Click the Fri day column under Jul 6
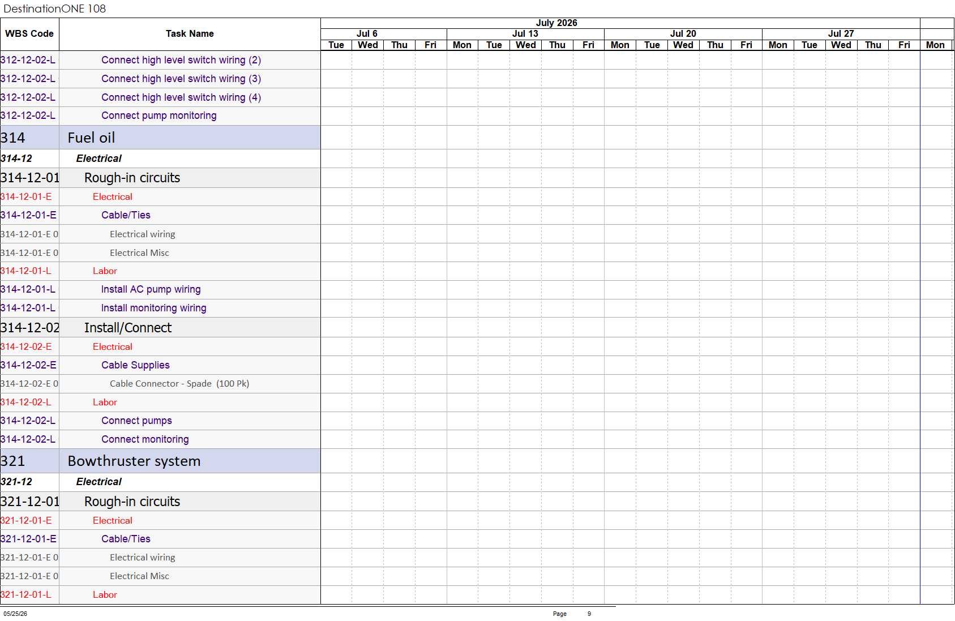The height and width of the screenshot is (621, 955). pos(431,45)
